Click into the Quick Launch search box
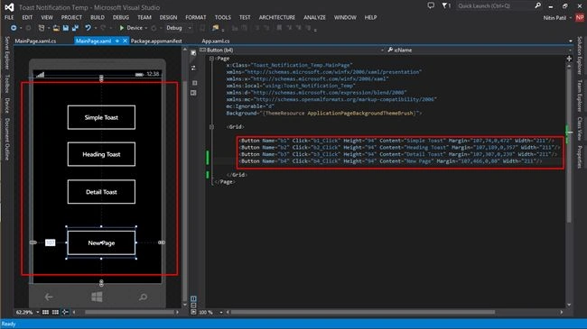The image size is (587, 329). (x=495, y=5)
